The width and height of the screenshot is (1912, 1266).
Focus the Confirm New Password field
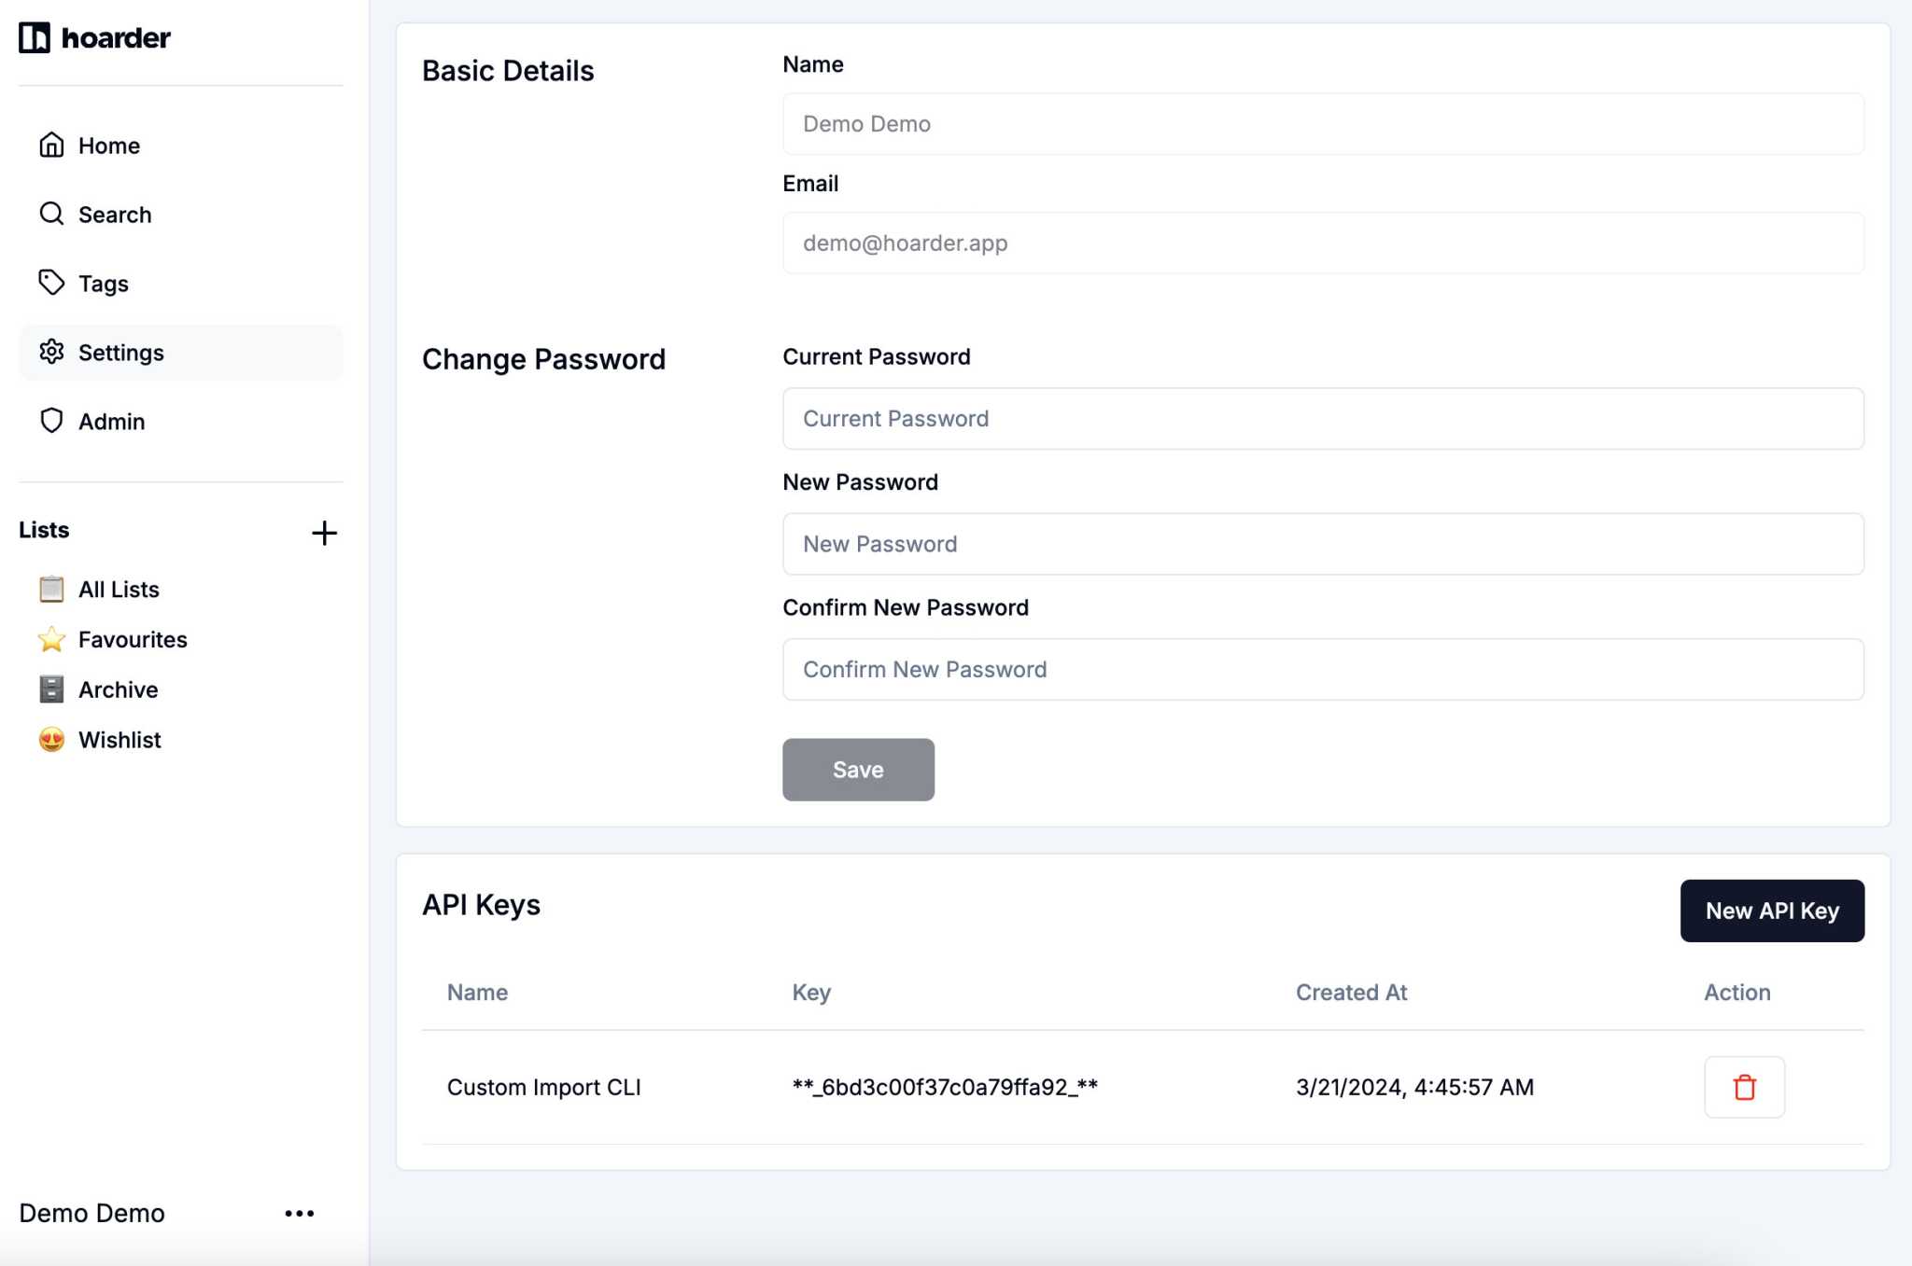[x=1322, y=669]
